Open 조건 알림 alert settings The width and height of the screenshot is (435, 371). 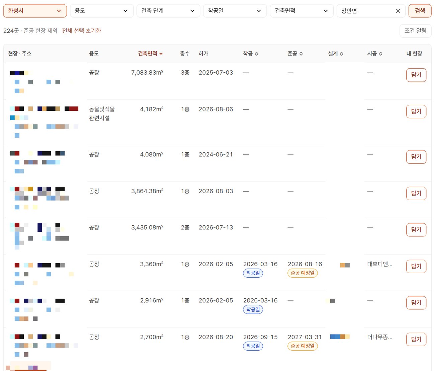pyautogui.click(x=416, y=31)
